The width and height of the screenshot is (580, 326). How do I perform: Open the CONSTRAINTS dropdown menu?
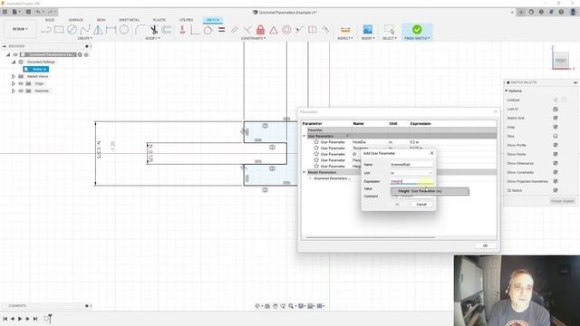coord(253,38)
